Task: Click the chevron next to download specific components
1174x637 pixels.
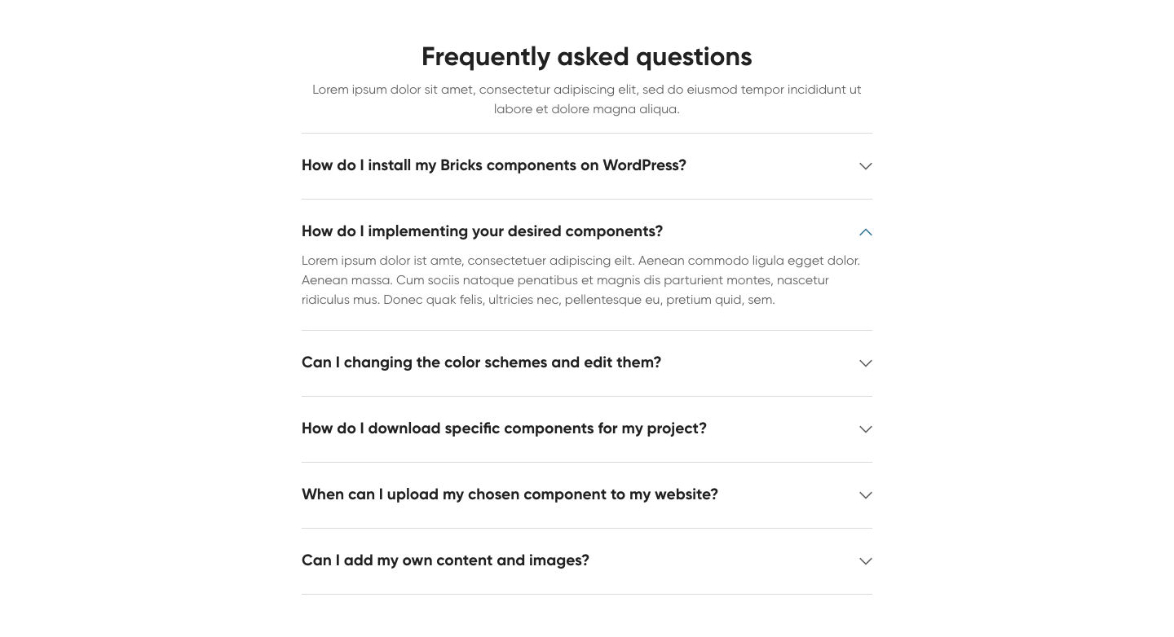Action: (865, 429)
